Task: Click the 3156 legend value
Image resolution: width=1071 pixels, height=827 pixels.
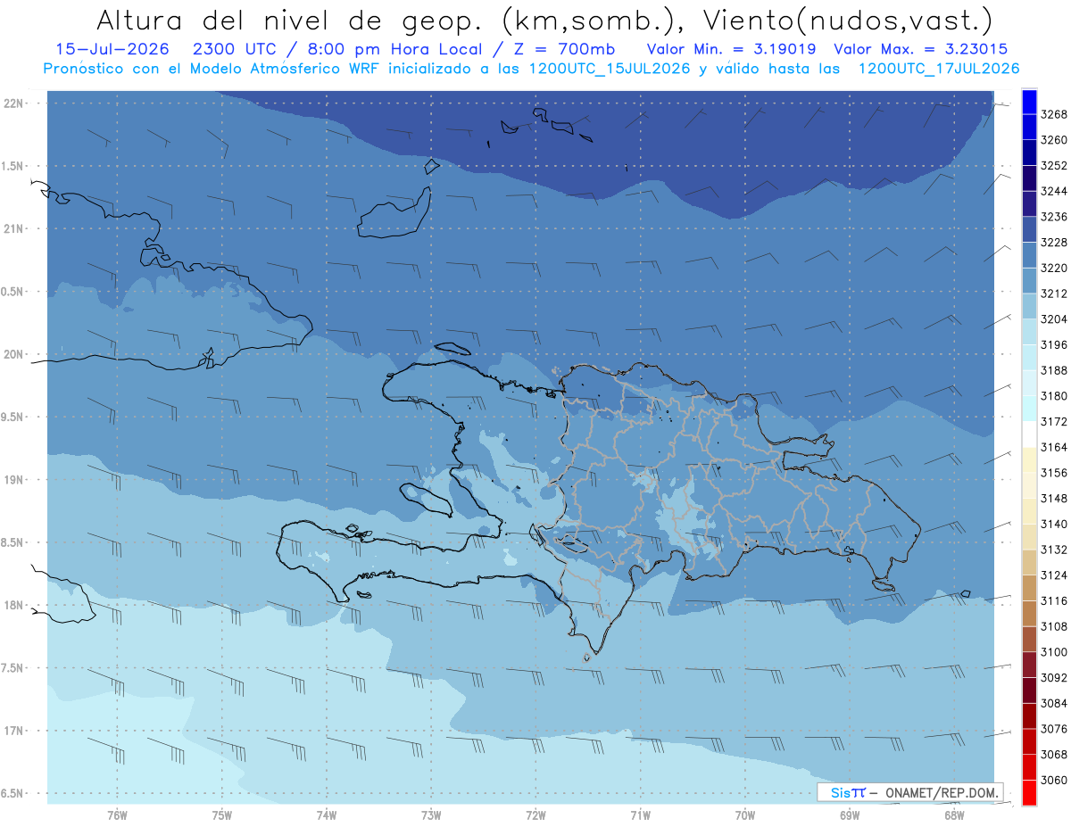Action: (x=1054, y=473)
